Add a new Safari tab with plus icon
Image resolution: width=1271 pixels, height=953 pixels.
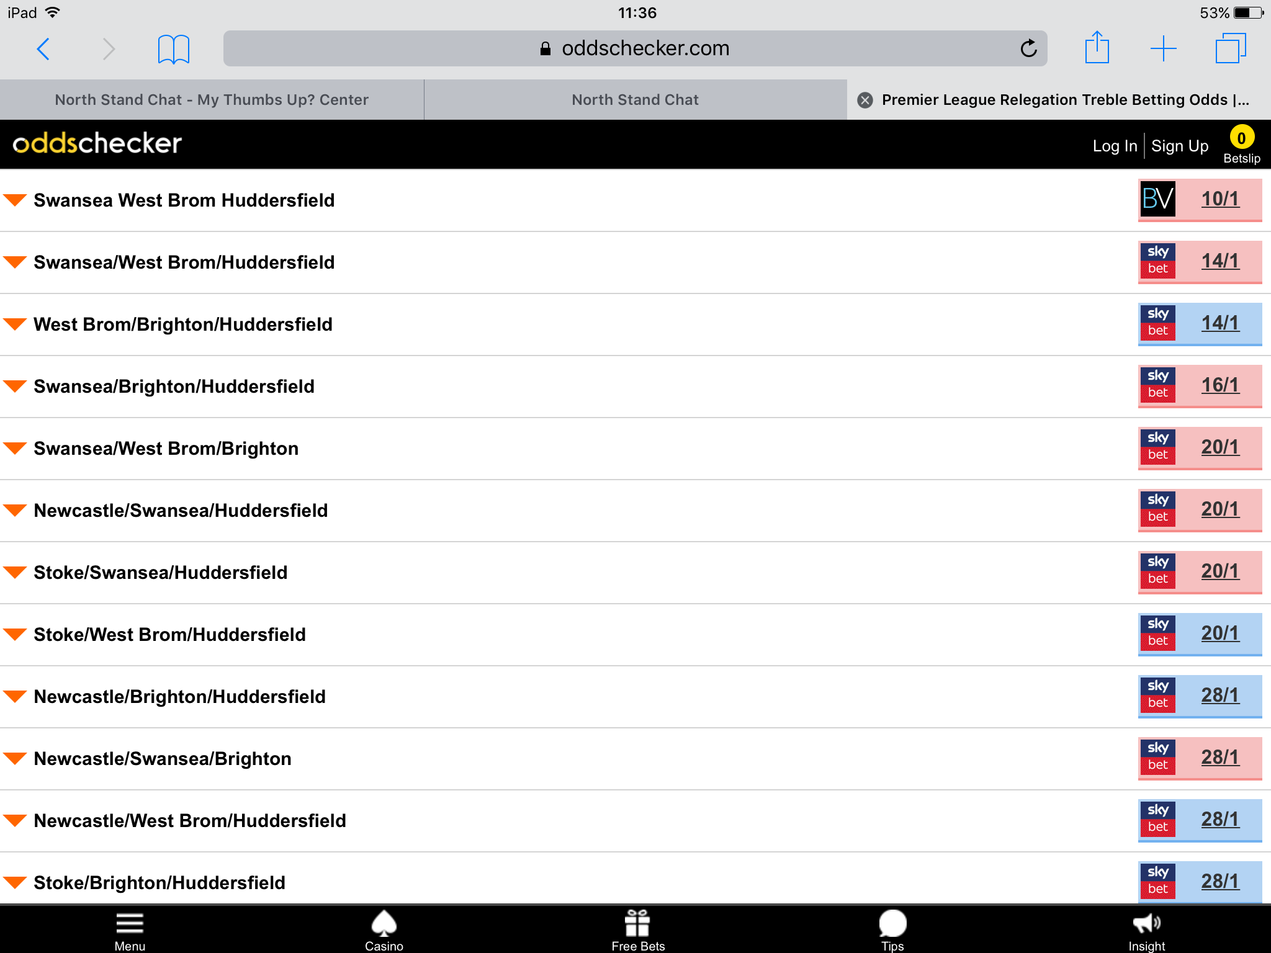[1163, 48]
